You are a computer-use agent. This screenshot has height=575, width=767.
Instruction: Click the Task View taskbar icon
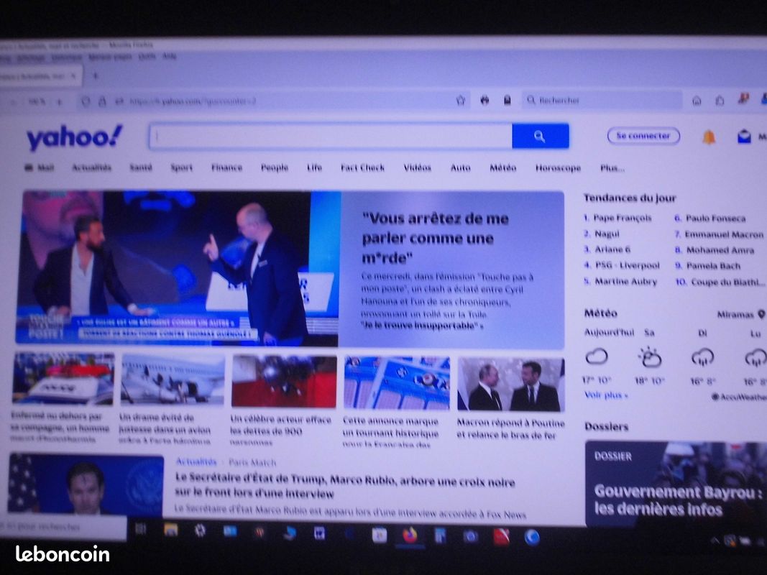[141, 529]
